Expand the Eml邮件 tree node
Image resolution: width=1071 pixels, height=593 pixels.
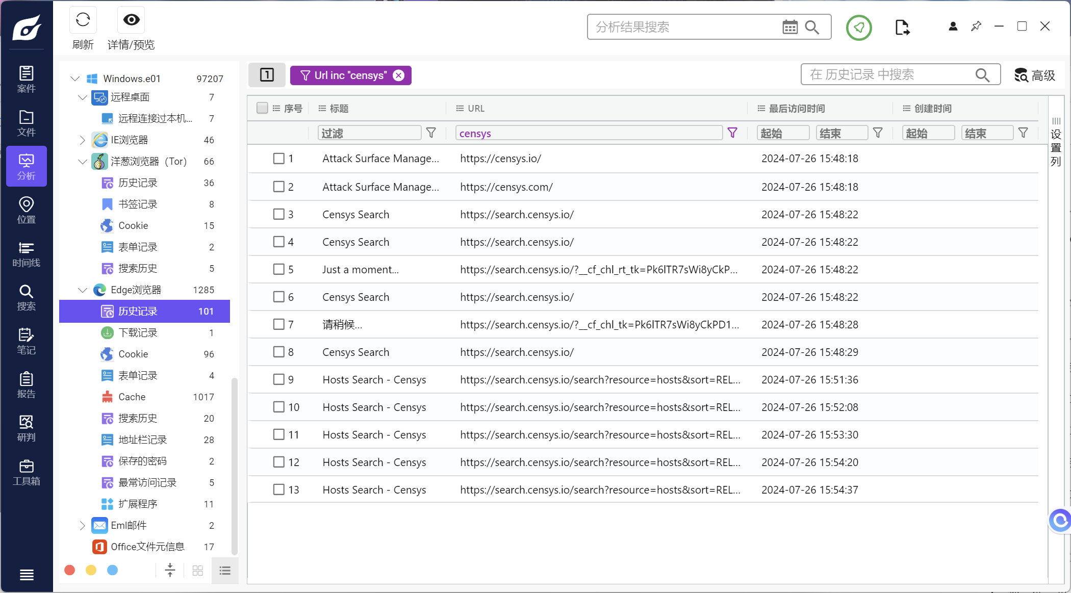pos(82,525)
